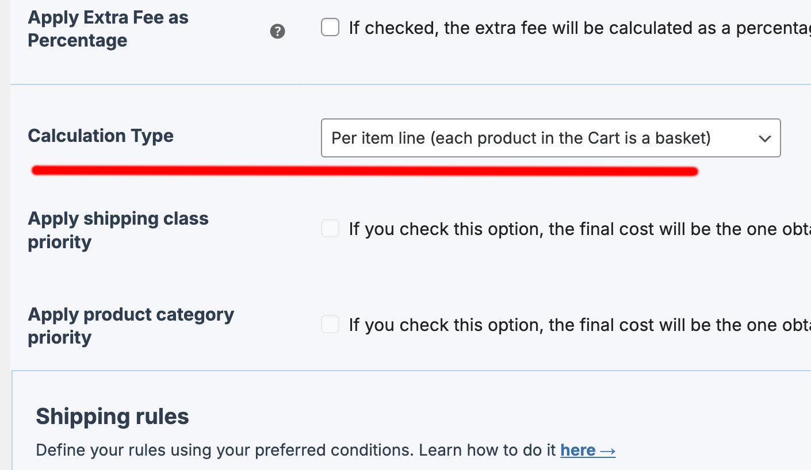
Task: Open the Calculation Type dropdown
Action: click(x=550, y=138)
